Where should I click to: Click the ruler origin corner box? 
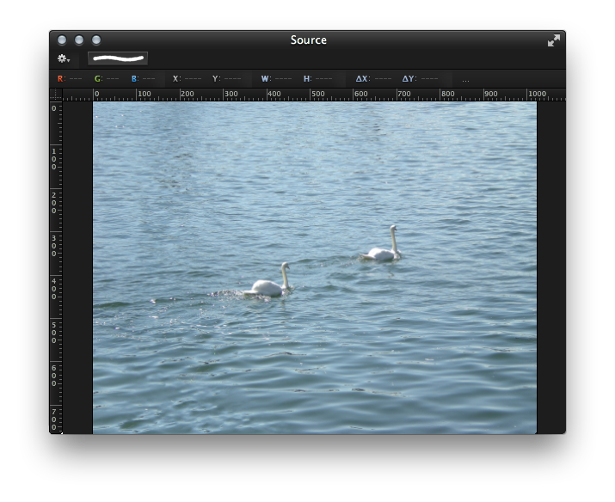(56, 94)
